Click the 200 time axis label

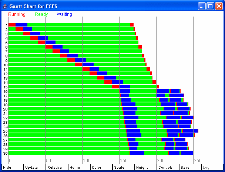pyautogui.click(x=161, y=161)
